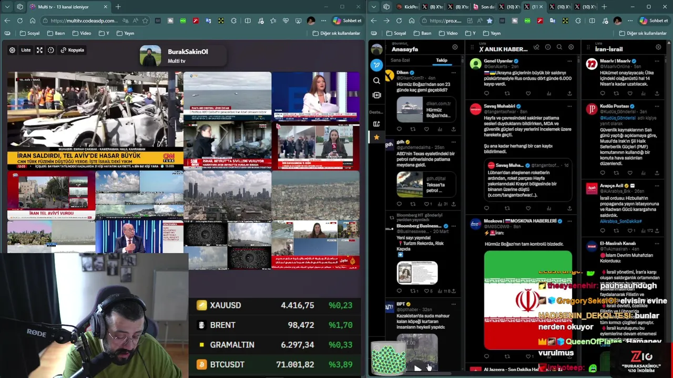673x378 pixels.
Task: Open Basın bookmarks folder in left browser
Action: pos(56,33)
